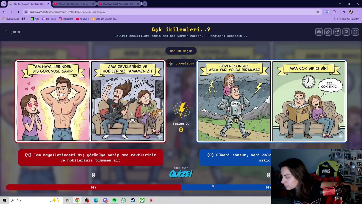Click the tab groups grid bookmark icon
This screenshot has height=204, width=362.
pos(23,19)
